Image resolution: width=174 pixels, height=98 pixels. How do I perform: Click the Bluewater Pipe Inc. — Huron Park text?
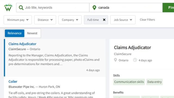pos(34,87)
